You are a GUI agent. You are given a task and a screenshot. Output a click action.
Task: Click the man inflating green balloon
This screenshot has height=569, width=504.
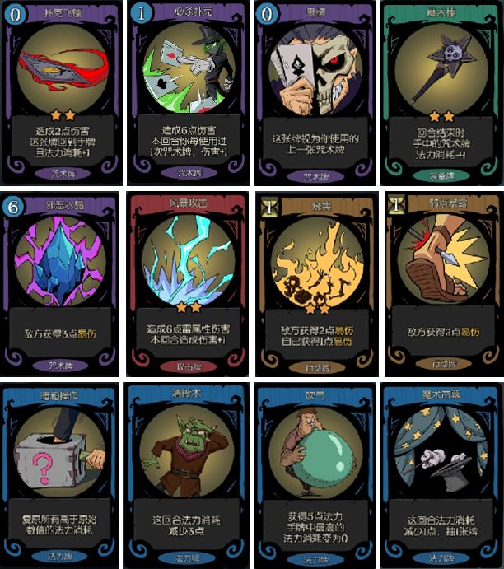(x=315, y=454)
